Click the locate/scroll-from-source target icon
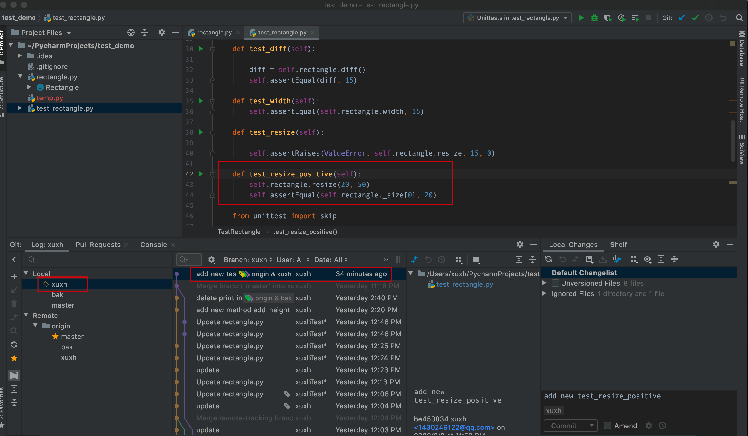This screenshot has width=748, height=436. pyautogui.click(x=131, y=32)
